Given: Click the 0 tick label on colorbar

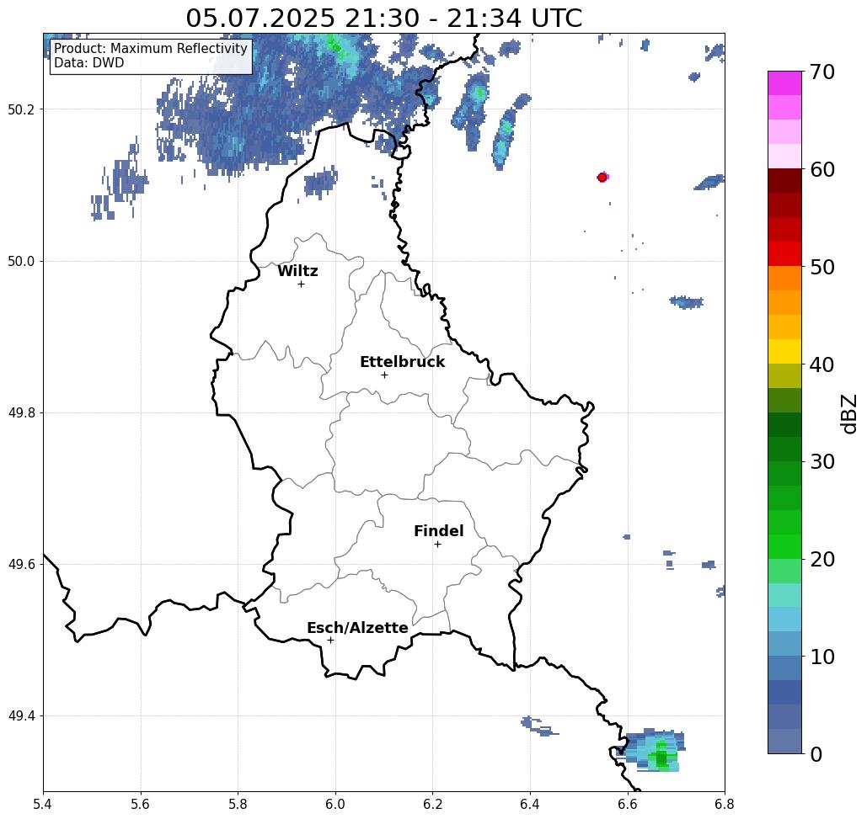Looking at the screenshot, I should coord(816,754).
